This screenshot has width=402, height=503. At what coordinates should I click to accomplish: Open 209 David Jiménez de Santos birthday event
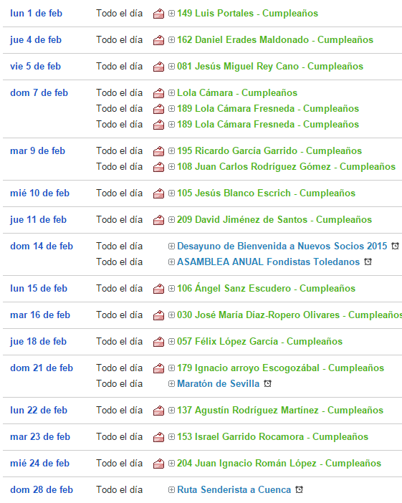pos(274,220)
